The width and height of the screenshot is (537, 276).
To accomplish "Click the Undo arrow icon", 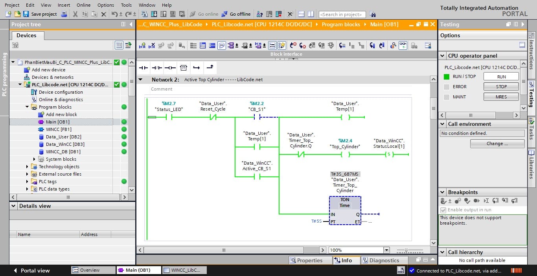I will [x=114, y=14].
